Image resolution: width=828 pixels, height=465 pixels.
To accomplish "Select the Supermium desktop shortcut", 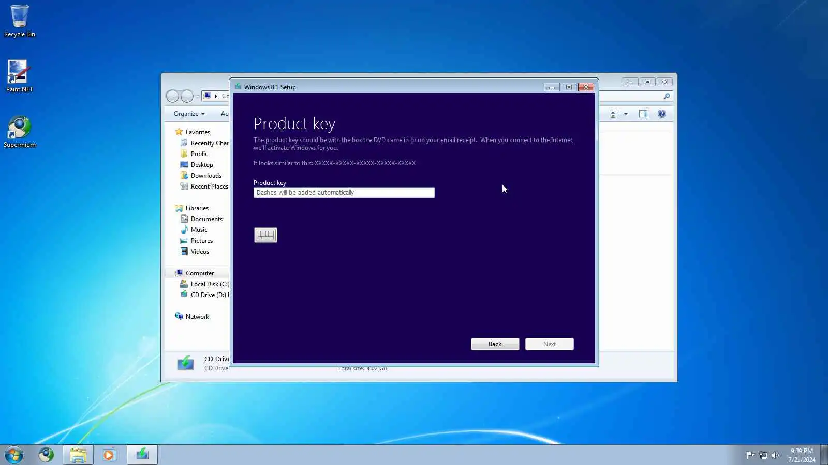I will click(x=20, y=132).
